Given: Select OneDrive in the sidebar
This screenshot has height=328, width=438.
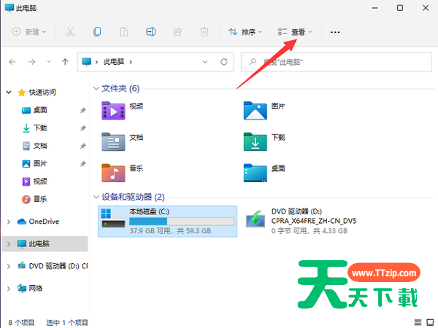Looking at the screenshot, I should pos(44,222).
